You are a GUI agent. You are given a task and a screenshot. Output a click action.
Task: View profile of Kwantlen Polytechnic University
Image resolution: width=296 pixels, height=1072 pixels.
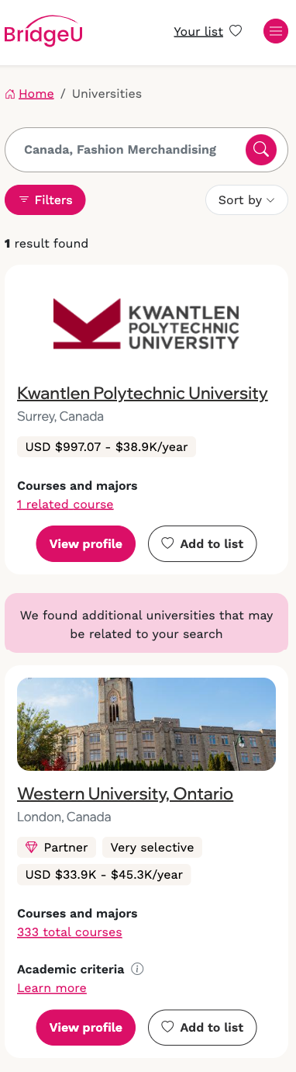click(86, 544)
